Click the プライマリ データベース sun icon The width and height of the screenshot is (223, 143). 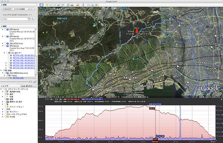(6, 89)
